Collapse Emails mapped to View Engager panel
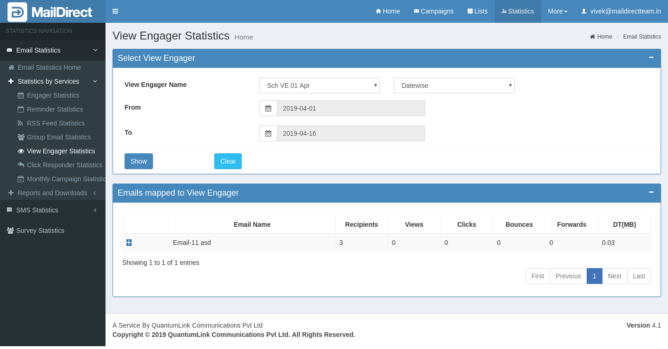The width and height of the screenshot is (668, 349). (x=651, y=192)
